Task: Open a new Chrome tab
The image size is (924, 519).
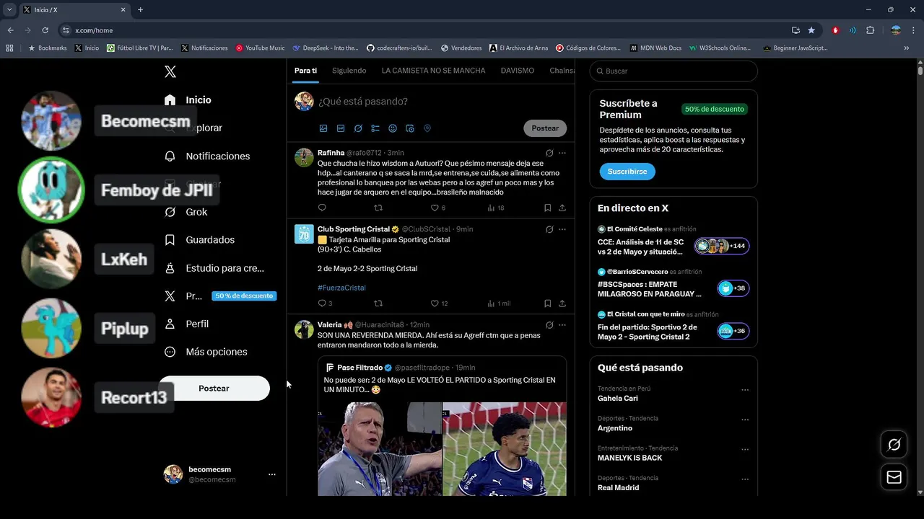Action: pos(140,10)
